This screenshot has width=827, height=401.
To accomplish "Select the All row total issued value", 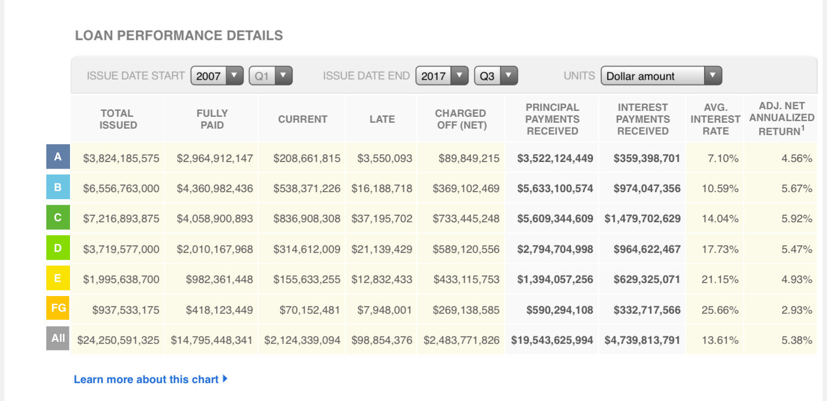I will (118, 340).
